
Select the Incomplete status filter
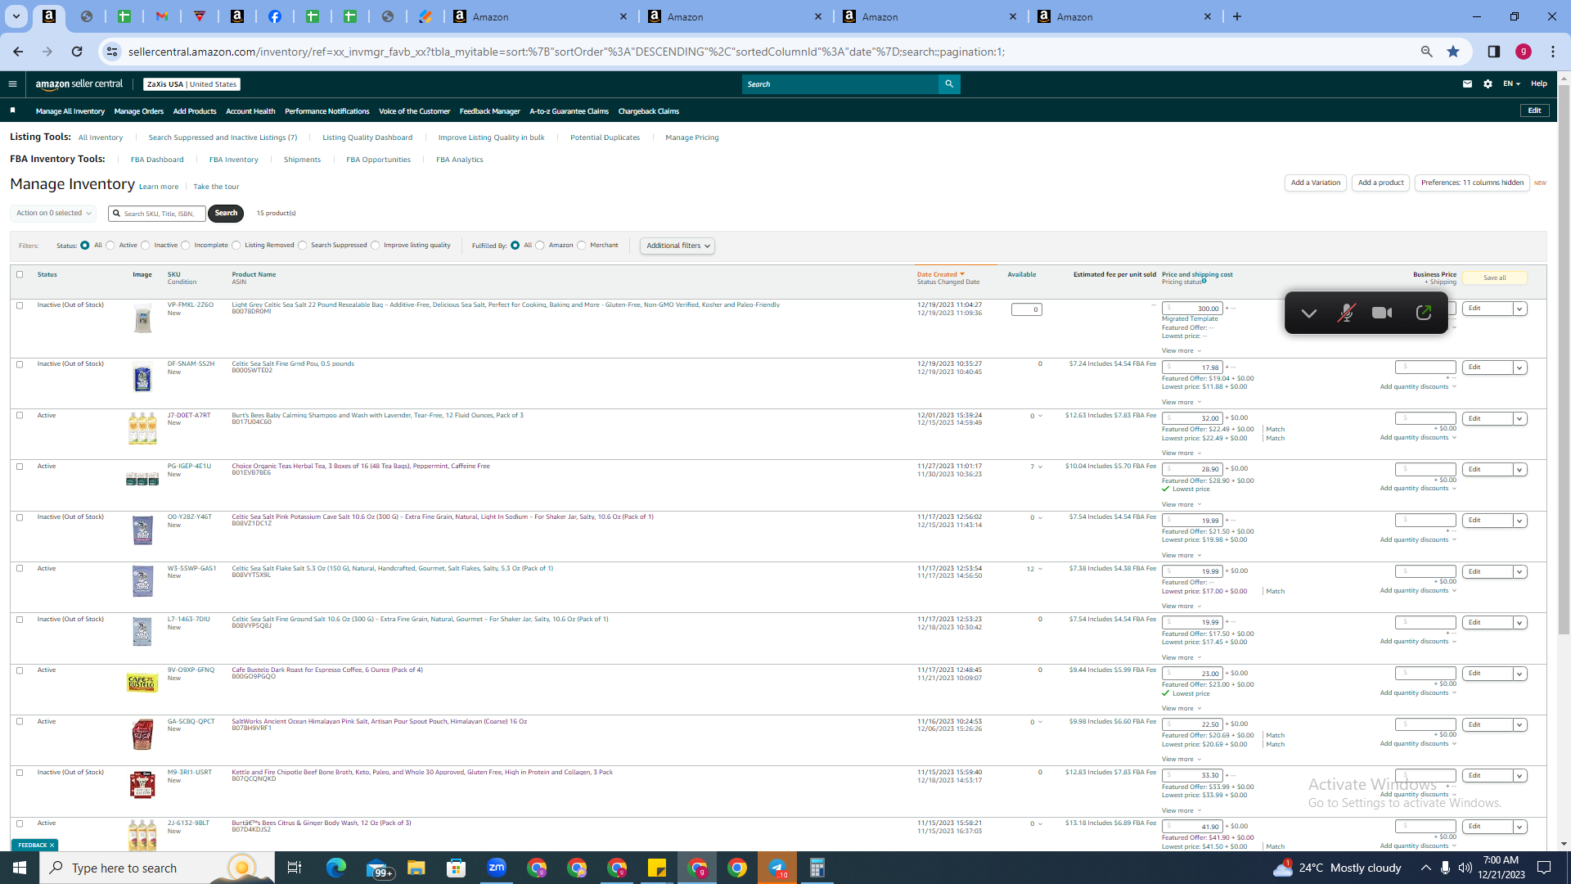pos(186,246)
